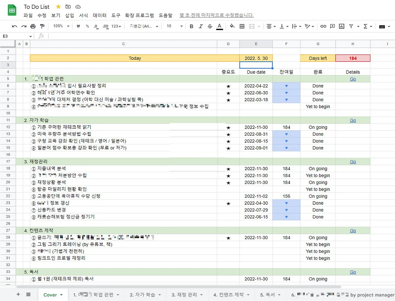Toggle bold formatting
The image size is (395, 301).
coord(192,26)
